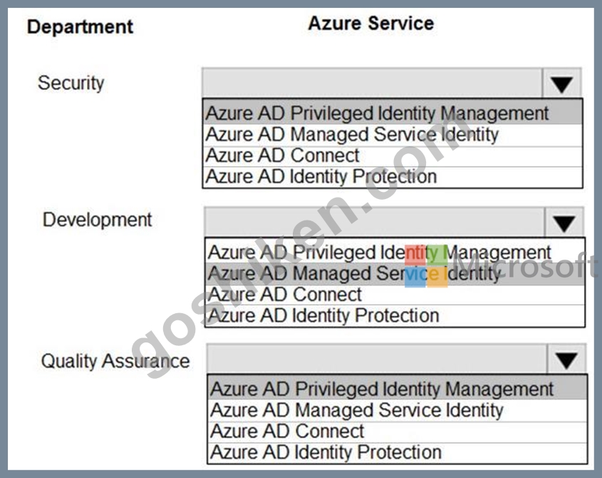The width and height of the screenshot is (602, 478).
Task: Click the Security combo box field
Action: (372, 83)
